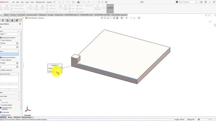The image size is (216, 121).
Task: Click the Undo icon in top toolbar
Action: [83, 2]
